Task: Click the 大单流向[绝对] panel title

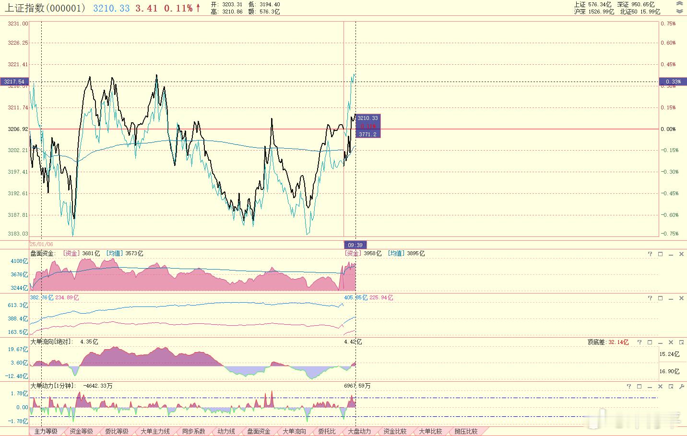Action: pyautogui.click(x=52, y=342)
